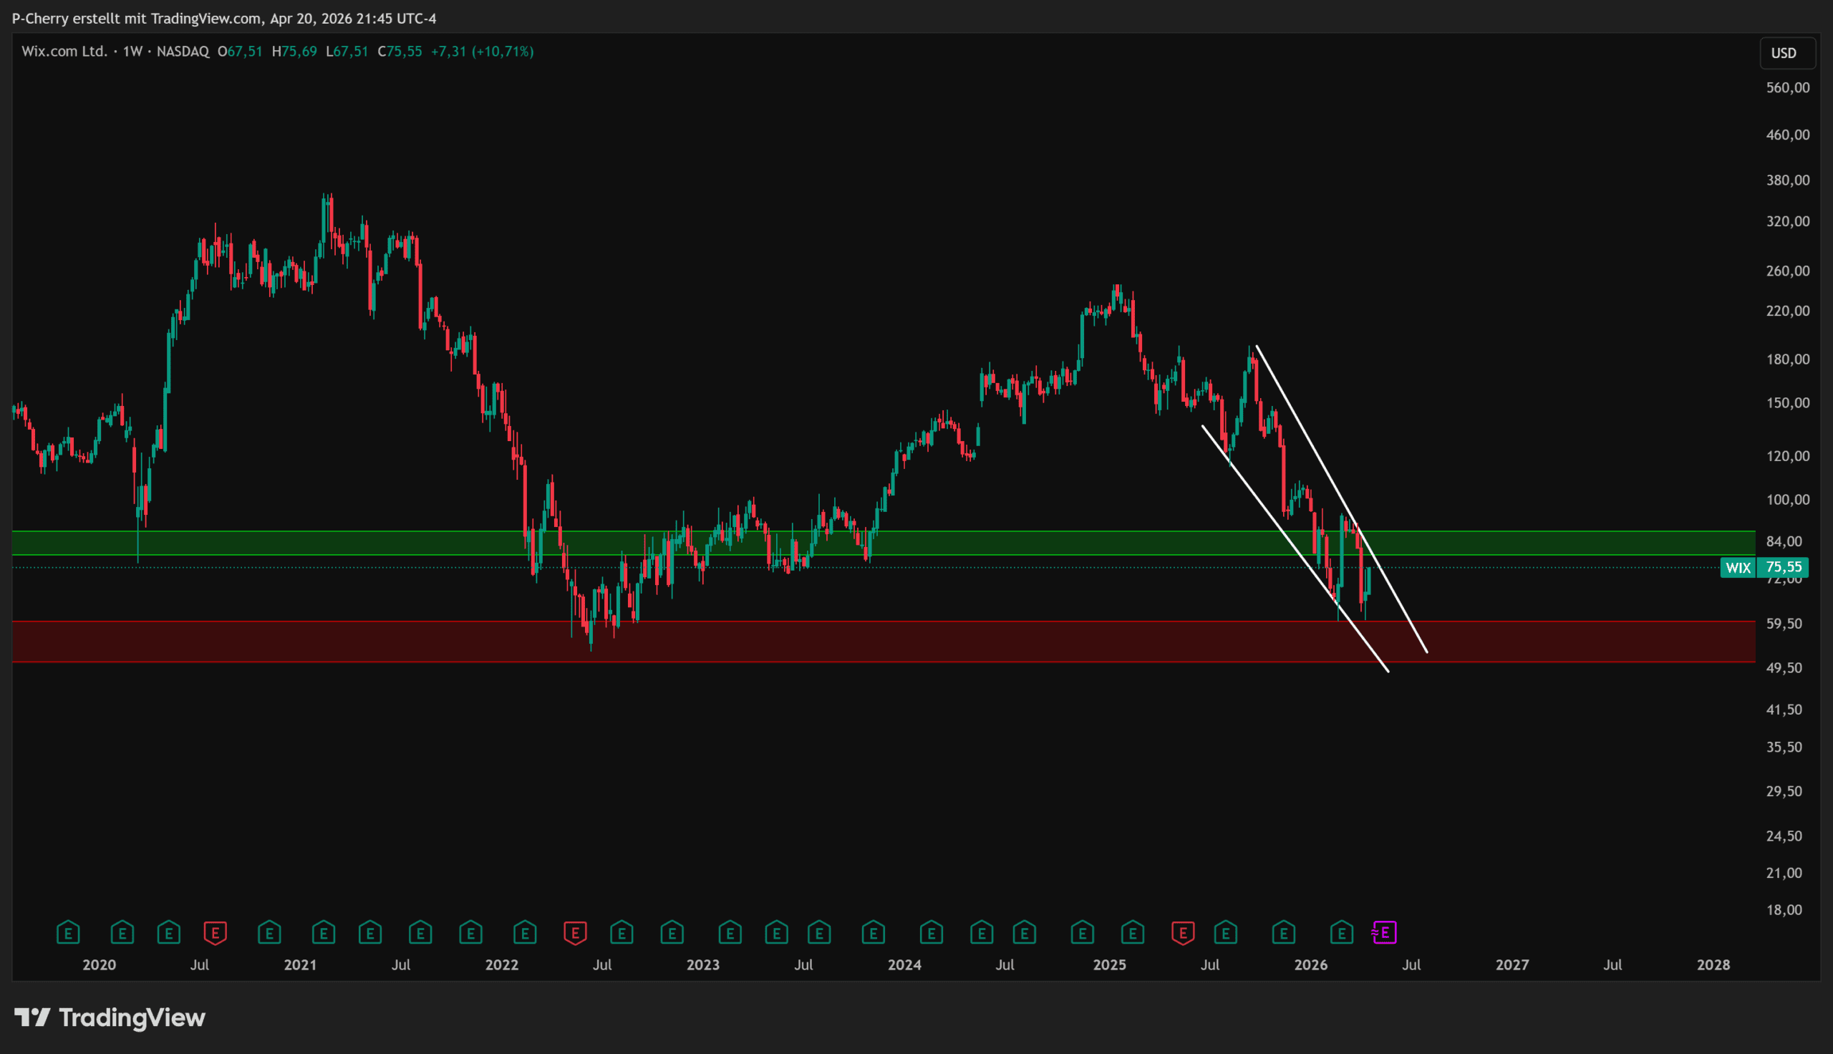Viewport: 1833px width, 1054px height.
Task: Click the 2027 label on the time axis
Action: [1512, 965]
